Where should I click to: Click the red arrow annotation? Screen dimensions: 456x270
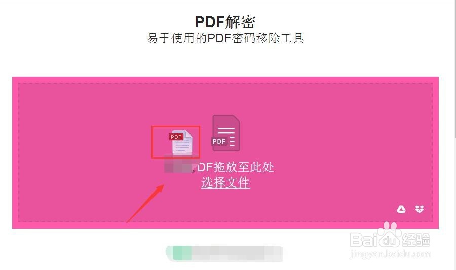pos(145,203)
